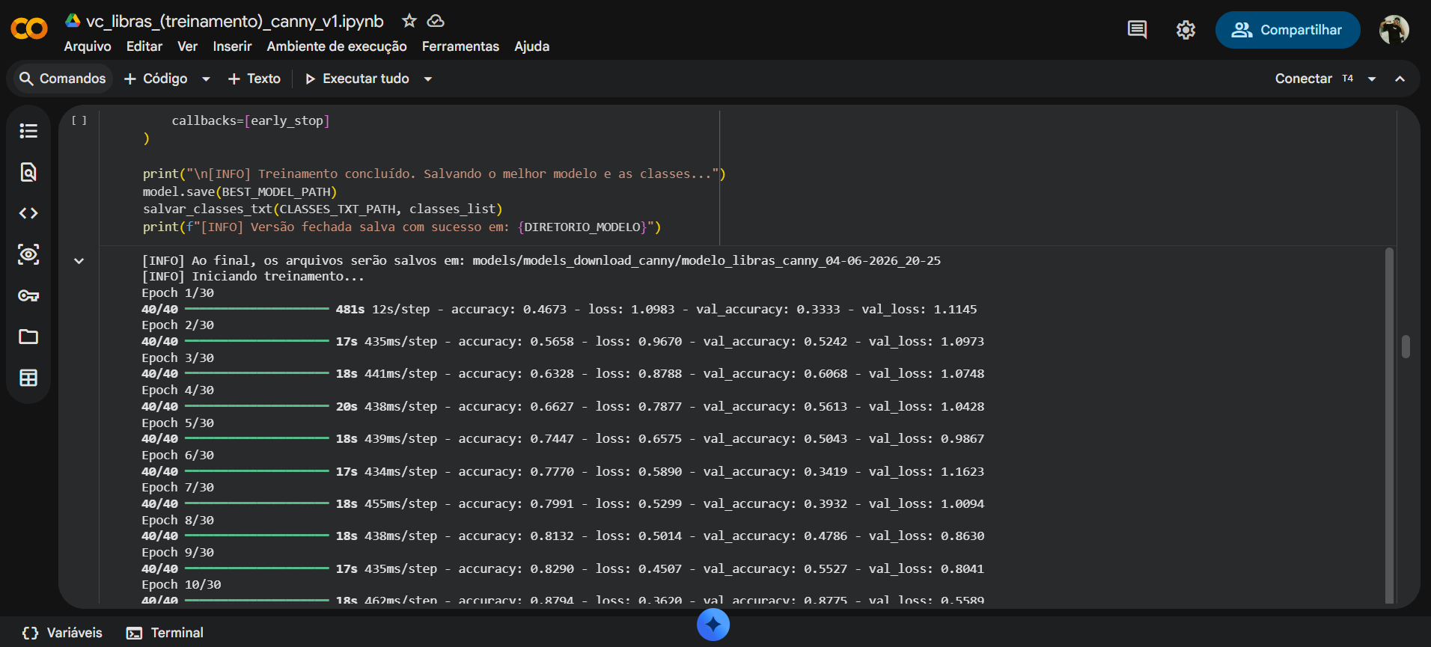Click Conectar to connect to runtime
The height and width of the screenshot is (647, 1431).
click(x=1304, y=79)
